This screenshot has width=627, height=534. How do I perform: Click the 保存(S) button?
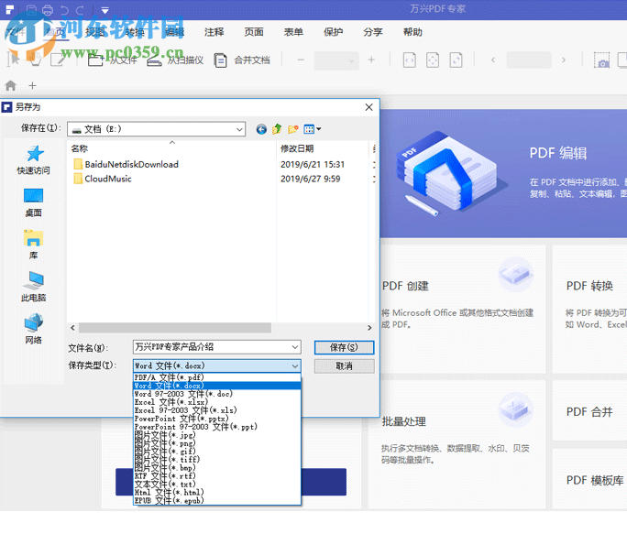pyautogui.click(x=345, y=347)
